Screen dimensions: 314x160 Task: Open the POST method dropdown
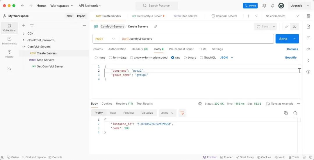[105, 39]
